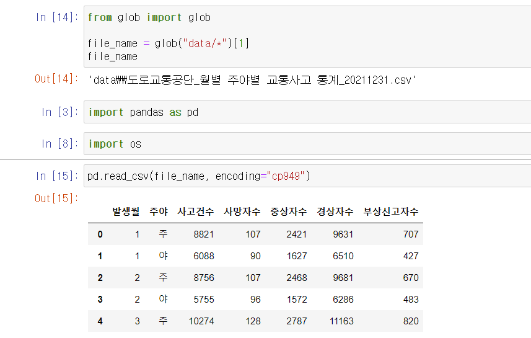The image size is (531, 338).
Task: Click the pd.read_csv code cell
Action: tap(307, 176)
